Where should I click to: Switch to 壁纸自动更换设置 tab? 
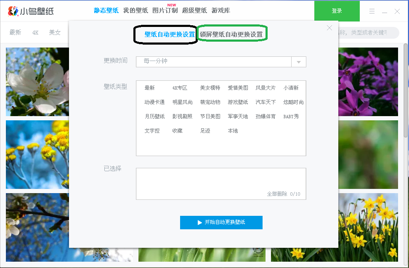pyautogui.click(x=170, y=34)
